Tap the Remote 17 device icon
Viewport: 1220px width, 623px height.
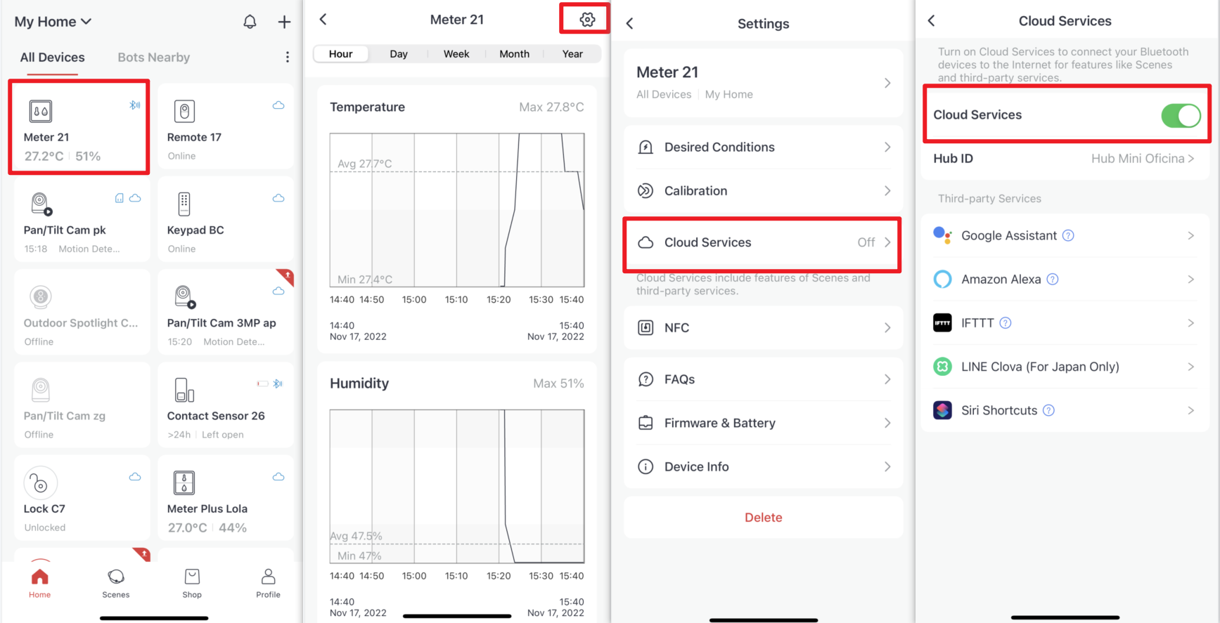click(x=184, y=111)
